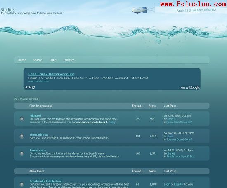This screenshot has height=188, width=227.
Task: Click the Studios site title
Action: tap(8, 10)
